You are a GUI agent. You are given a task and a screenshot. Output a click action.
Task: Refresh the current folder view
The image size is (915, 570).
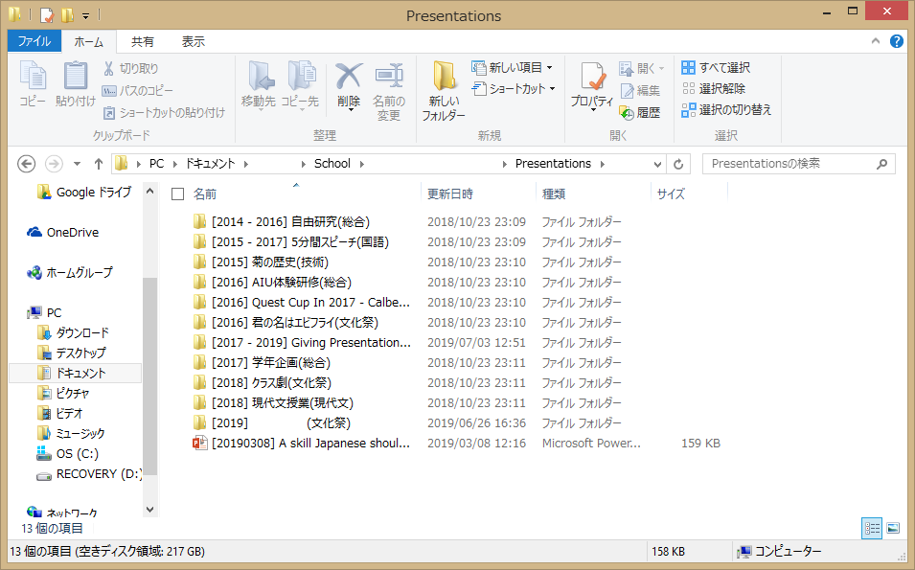pyautogui.click(x=678, y=164)
